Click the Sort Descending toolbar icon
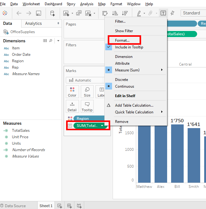206x209 pixels. point(125,13)
